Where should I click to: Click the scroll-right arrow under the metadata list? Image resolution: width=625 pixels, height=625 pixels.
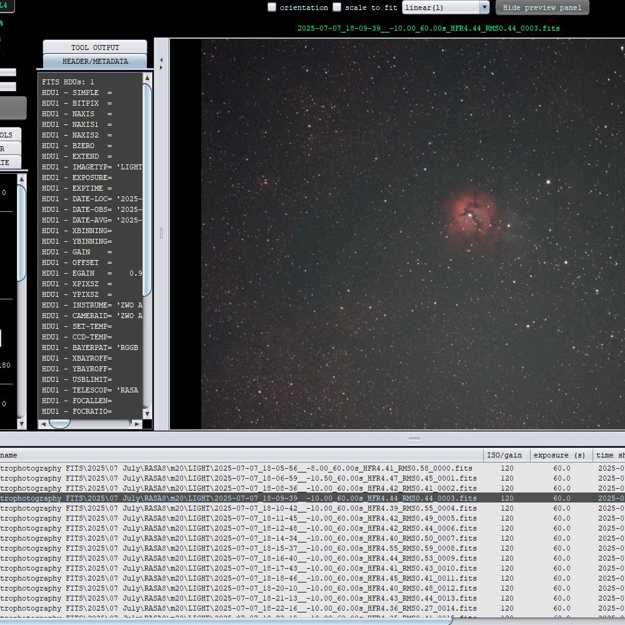click(137, 424)
